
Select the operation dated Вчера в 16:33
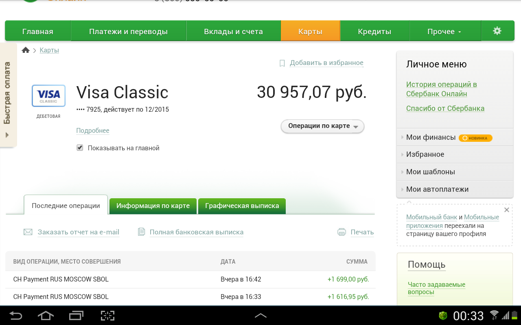tap(190, 297)
